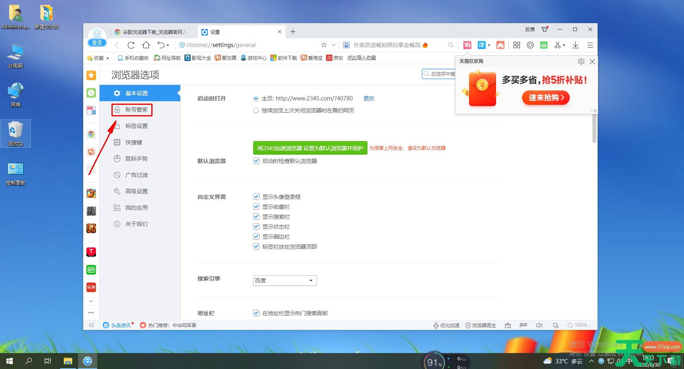684x369 pixels.
Task: Open the downloads icon in toolbar
Action: [x=575, y=45]
